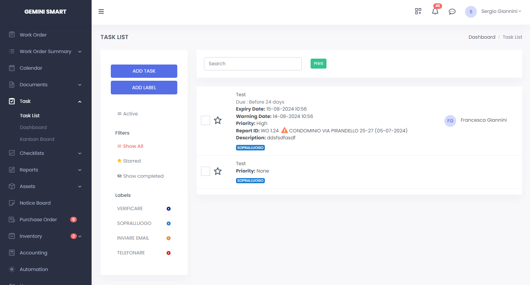Click the Checklists icon in the sidebar
The height and width of the screenshot is (285, 530).
[12, 153]
